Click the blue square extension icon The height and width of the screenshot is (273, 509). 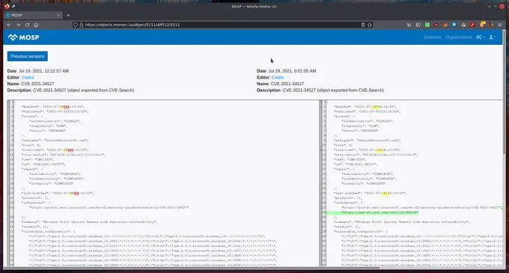(454, 25)
